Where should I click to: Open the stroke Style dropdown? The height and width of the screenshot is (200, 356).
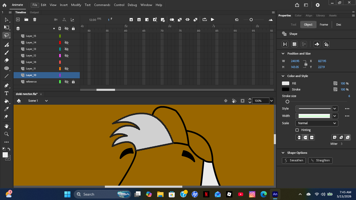317,109
